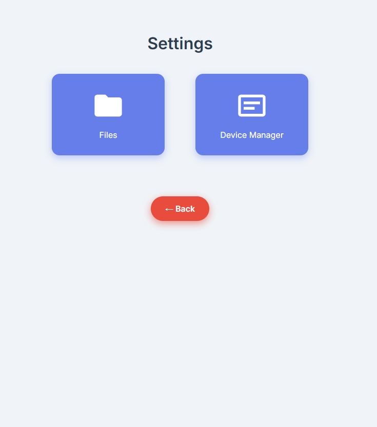
Task: Select the panel glyph above Device Manager
Action: [x=252, y=106]
